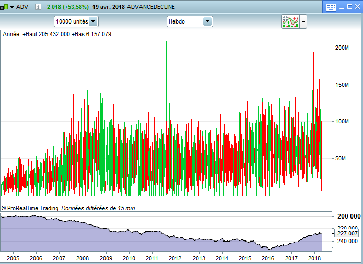Click the 2016 label on time axis
Viewport: 363px width, 264px height.
(x=268, y=258)
